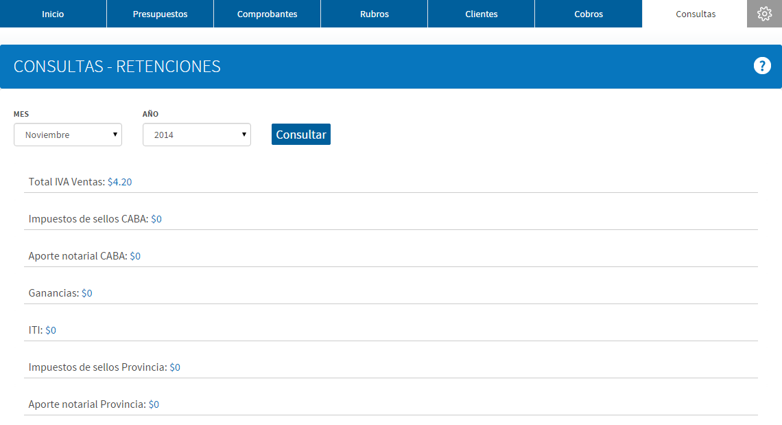Viewport: 782px width, 425px height.
Task: Click the Impuestos de sellos CABA value
Action: tap(156, 219)
